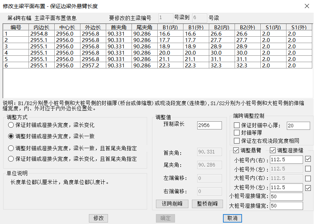This screenshot has height=224, width=314.
Task: Toggle the 调整悬臂 checkbox
Action: click(x=236, y=151)
